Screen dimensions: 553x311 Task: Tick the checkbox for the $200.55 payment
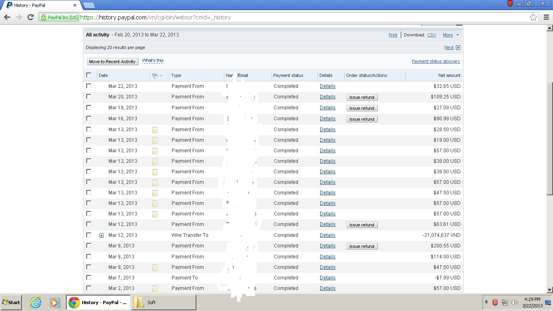point(89,245)
